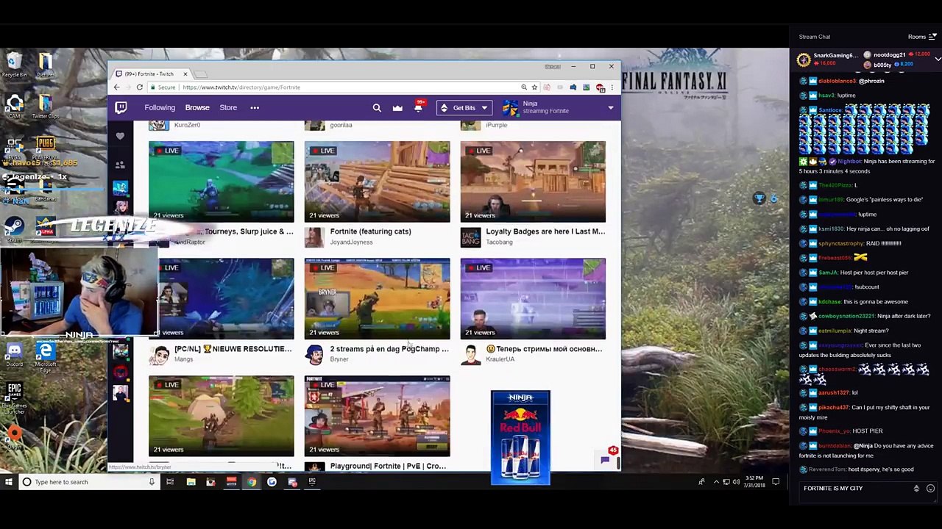This screenshot has width=942, height=529.
Task: Open the Microsoft Edge desktop shortcut
Action: [x=45, y=356]
